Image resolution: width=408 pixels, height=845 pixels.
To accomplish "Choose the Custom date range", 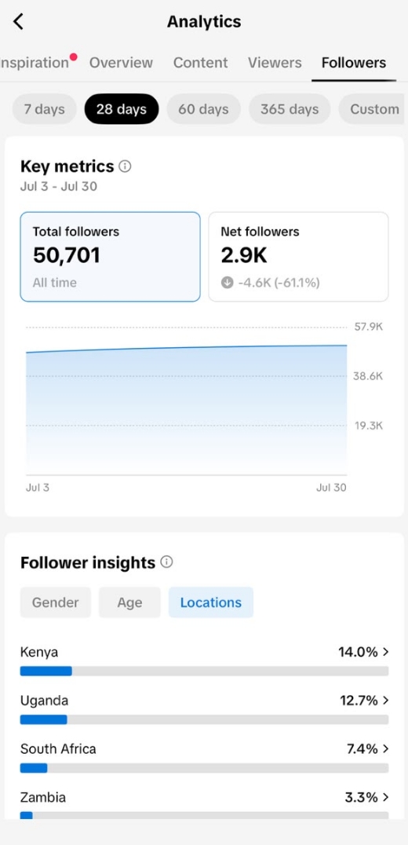I will pos(371,109).
